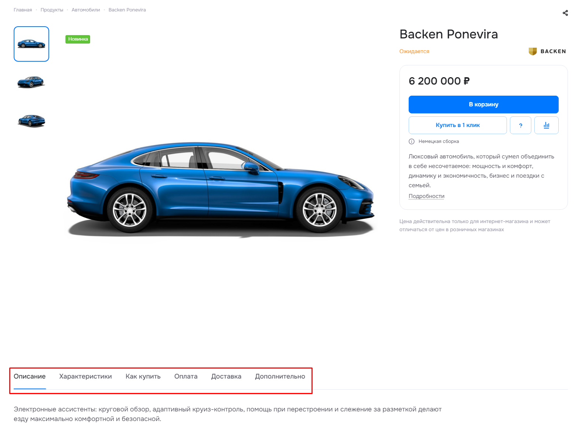Click the share icon at top right

[565, 13]
